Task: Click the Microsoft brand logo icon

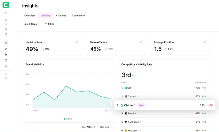Action: point(126,130)
